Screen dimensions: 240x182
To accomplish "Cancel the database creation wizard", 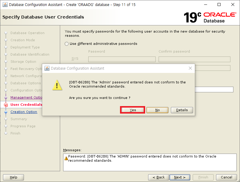I will click(226, 177).
